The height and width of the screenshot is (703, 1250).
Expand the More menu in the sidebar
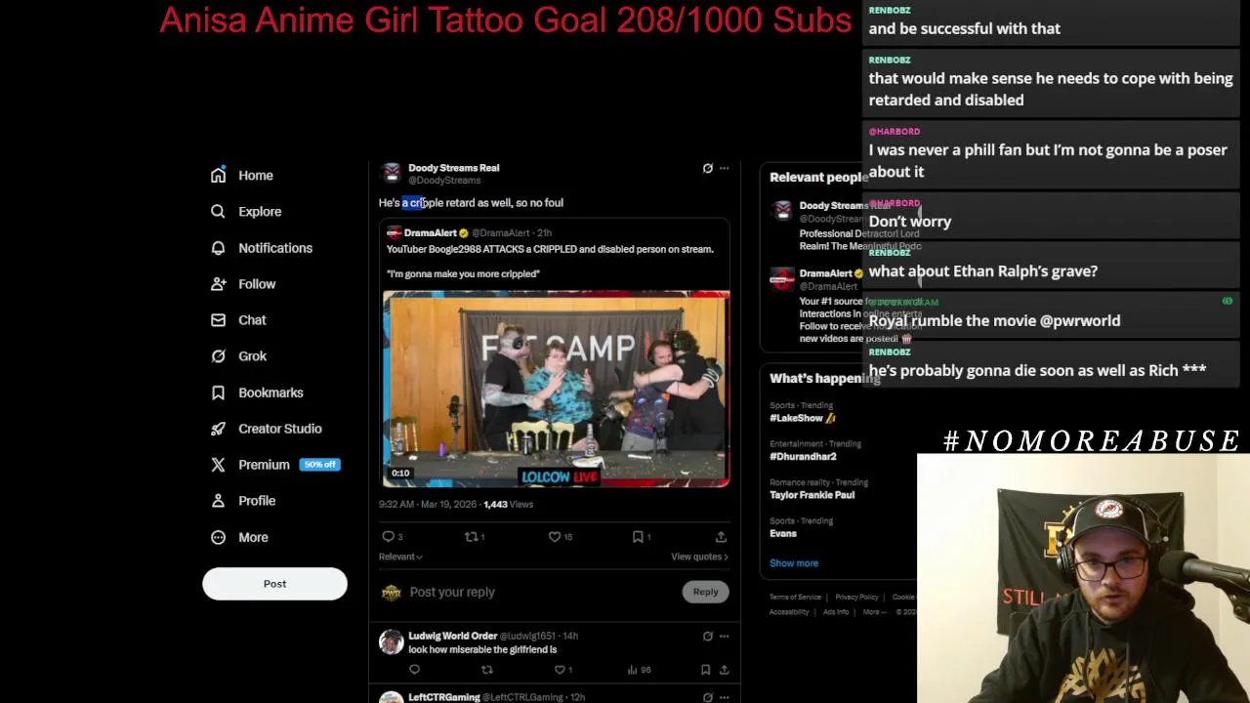tap(239, 537)
